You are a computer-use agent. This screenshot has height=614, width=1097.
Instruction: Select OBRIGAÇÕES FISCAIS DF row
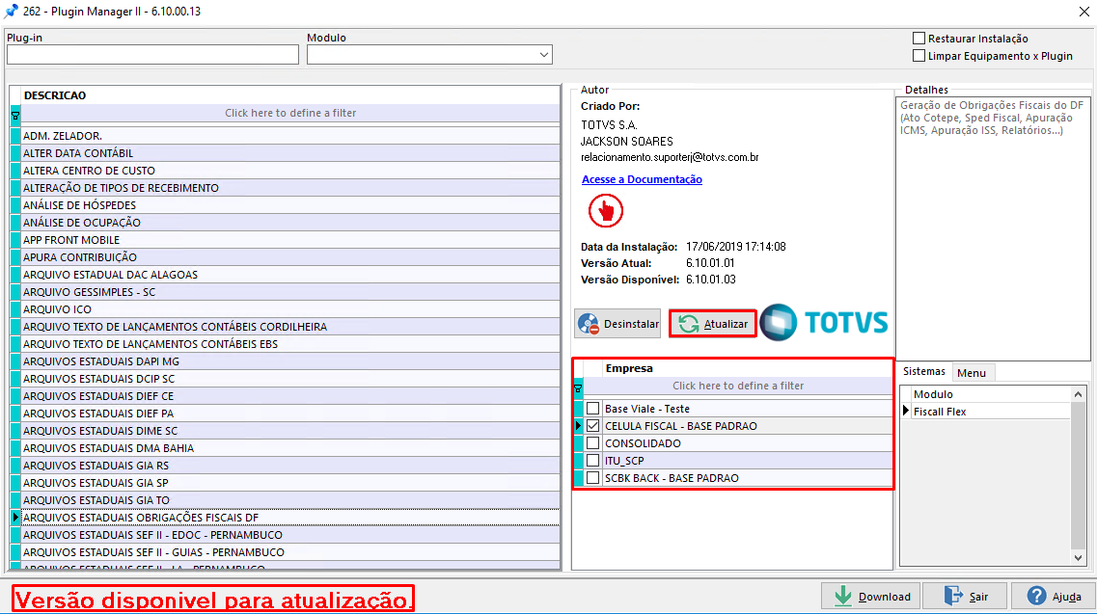tap(290, 518)
